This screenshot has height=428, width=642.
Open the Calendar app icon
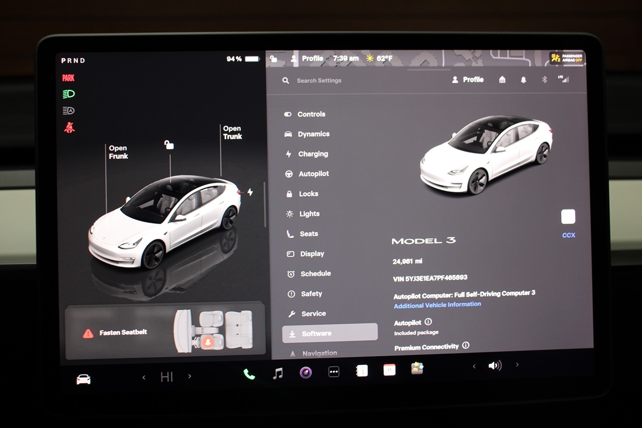(389, 370)
